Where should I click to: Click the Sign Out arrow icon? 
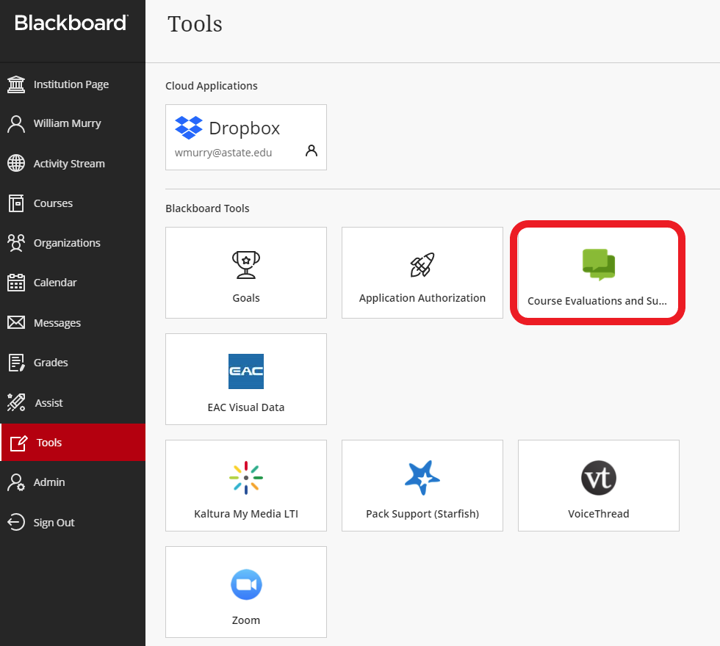point(16,522)
